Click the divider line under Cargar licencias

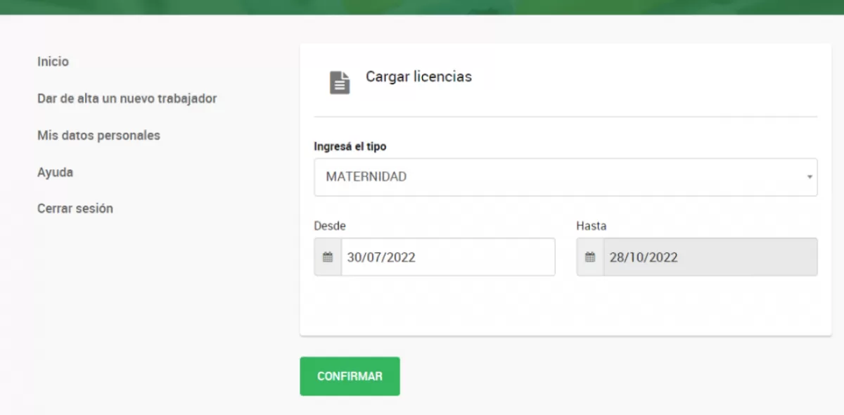click(x=565, y=117)
